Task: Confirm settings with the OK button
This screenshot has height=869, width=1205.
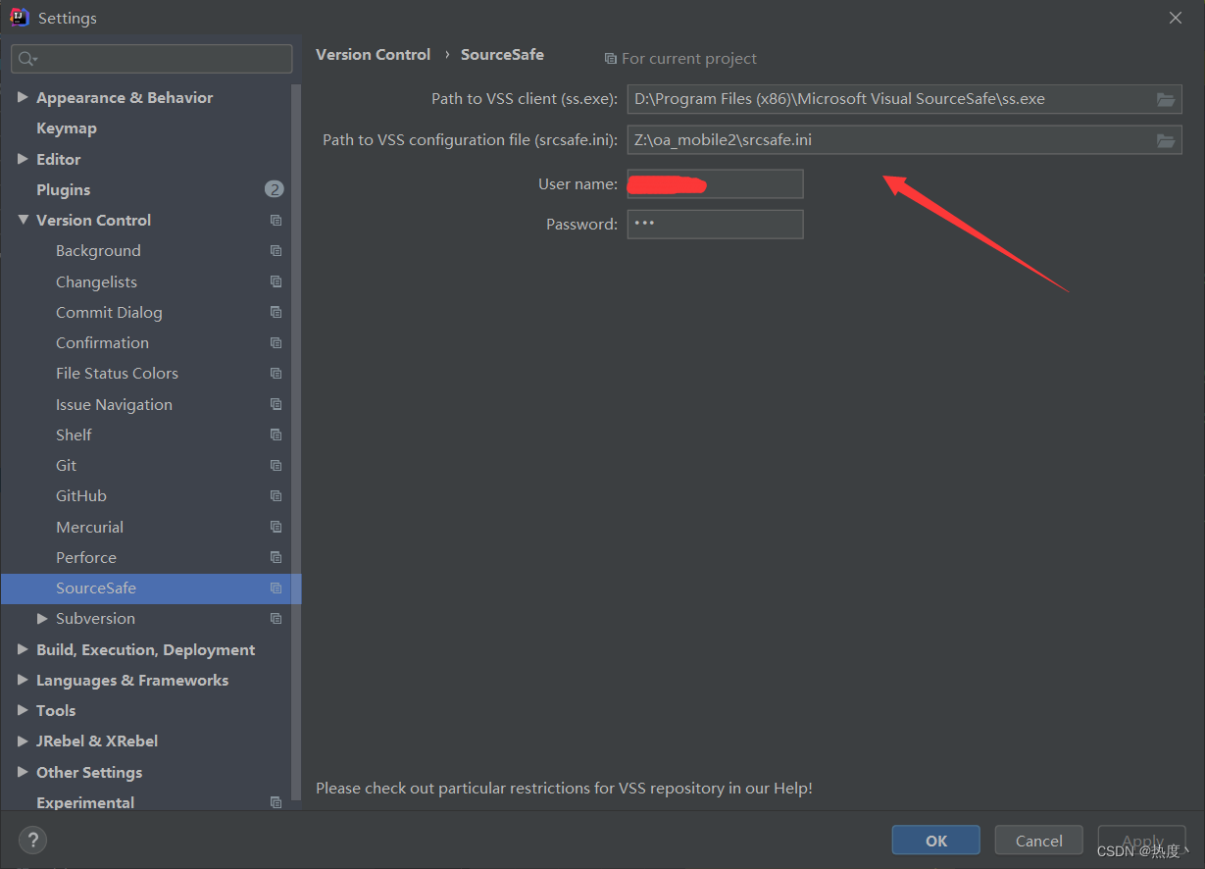Action: [x=935, y=840]
